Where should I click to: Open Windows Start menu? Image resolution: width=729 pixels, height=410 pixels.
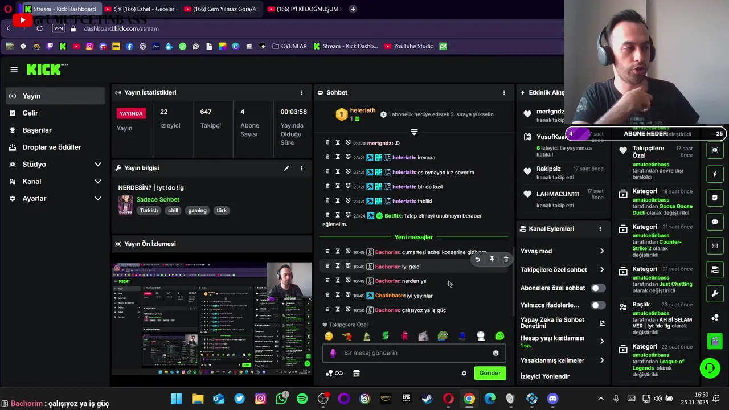(177, 399)
